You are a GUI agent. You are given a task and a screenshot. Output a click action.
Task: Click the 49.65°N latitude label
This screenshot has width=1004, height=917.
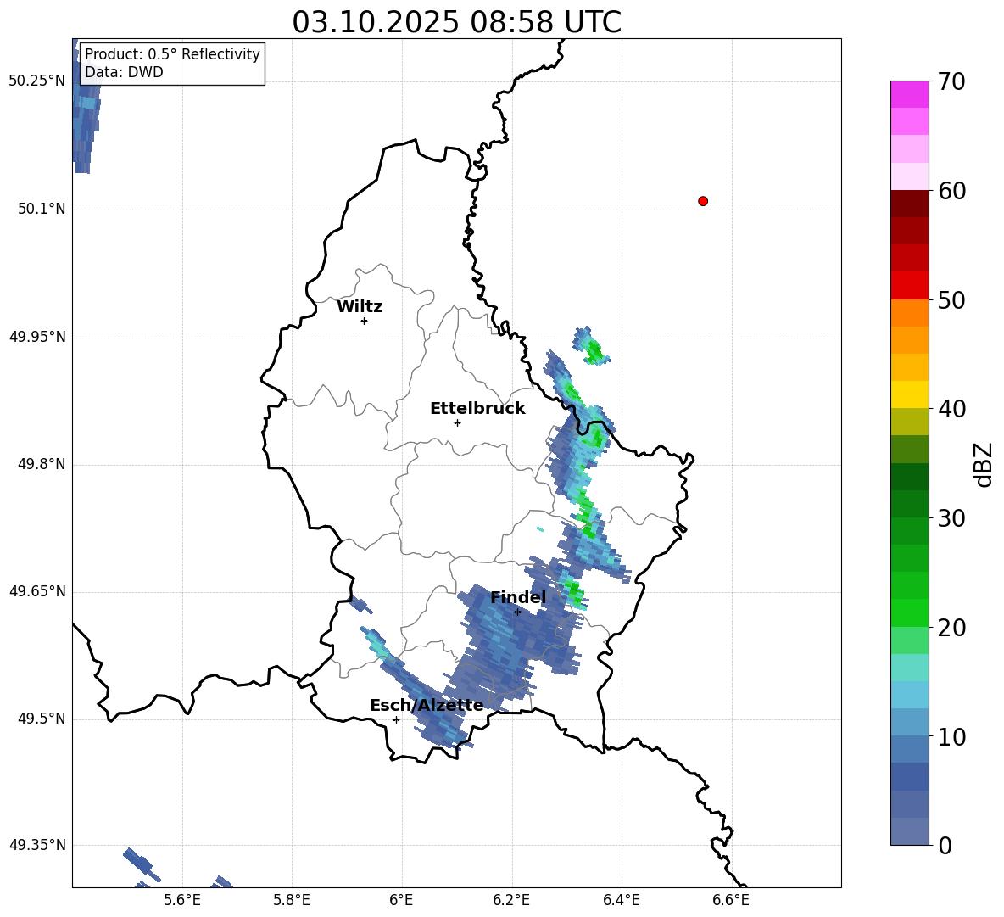pos(37,590)
